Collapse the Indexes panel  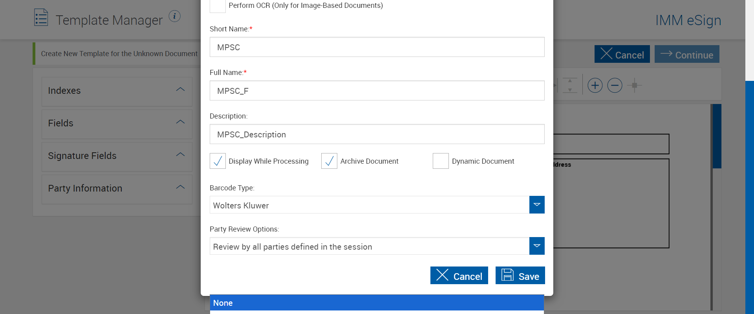coord(180,89)
